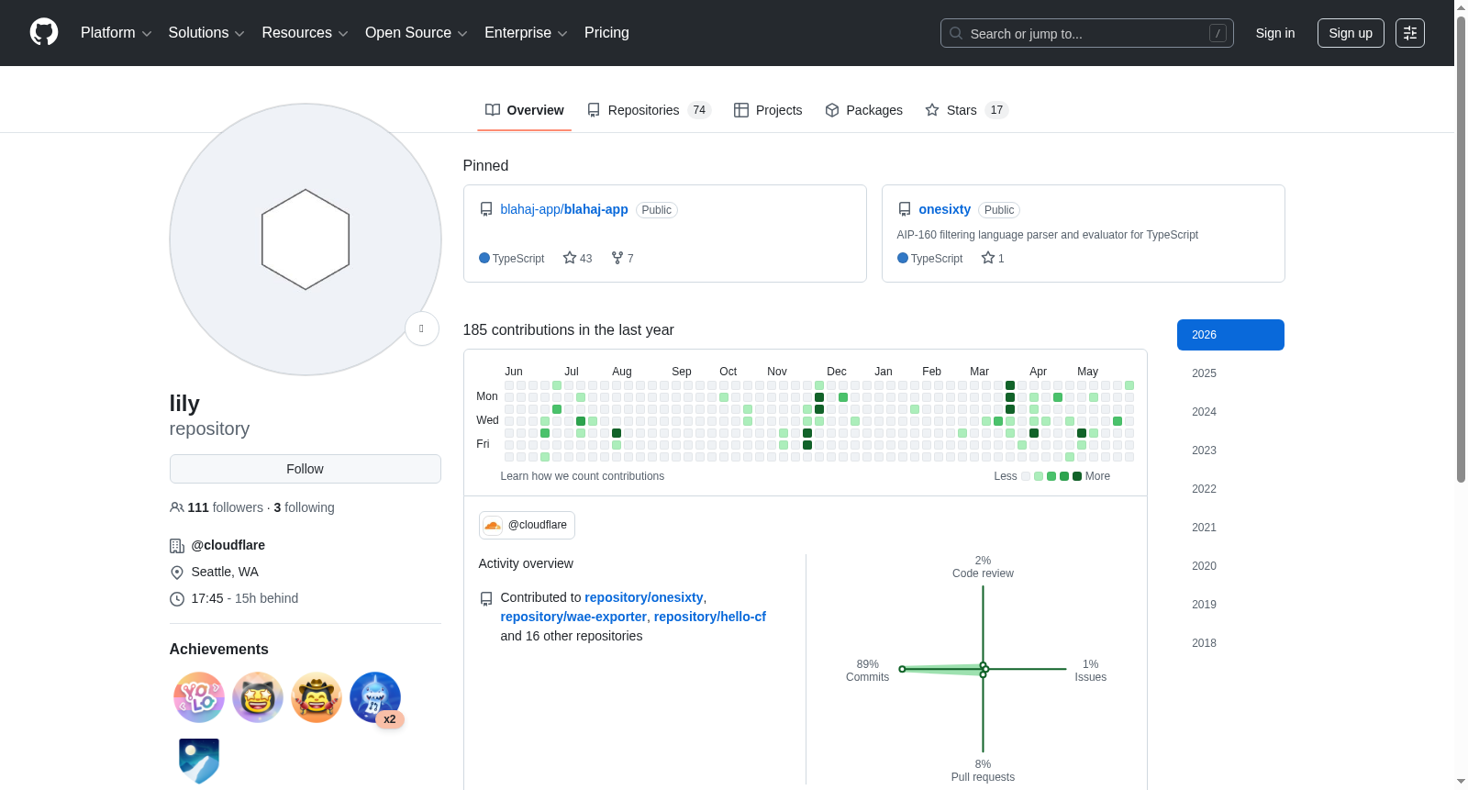Open the lily profile avatar image

coord(306,239)
